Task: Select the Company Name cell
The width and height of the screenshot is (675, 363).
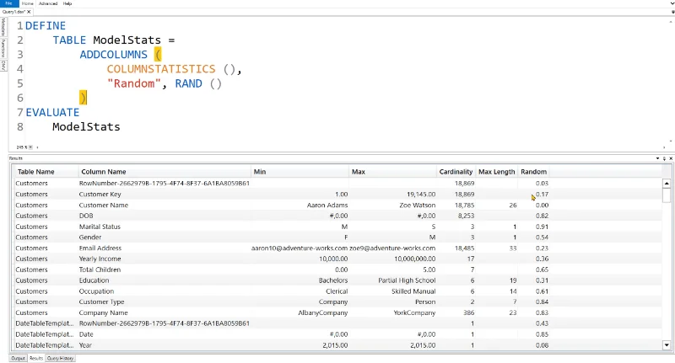Action: (x=103, y=312)
